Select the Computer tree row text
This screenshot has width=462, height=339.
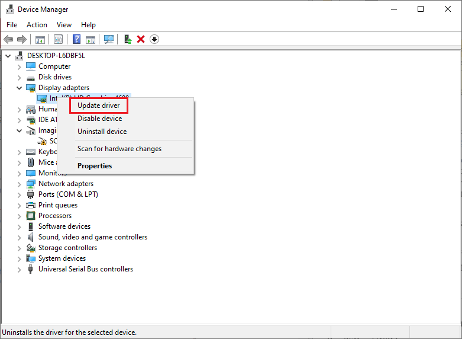coord(54,66)
